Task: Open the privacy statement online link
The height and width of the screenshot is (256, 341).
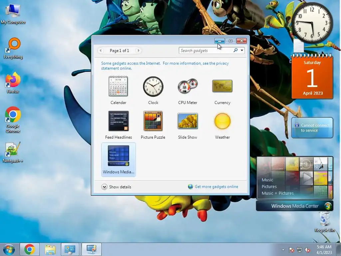Action: click(x=165, y=66)
